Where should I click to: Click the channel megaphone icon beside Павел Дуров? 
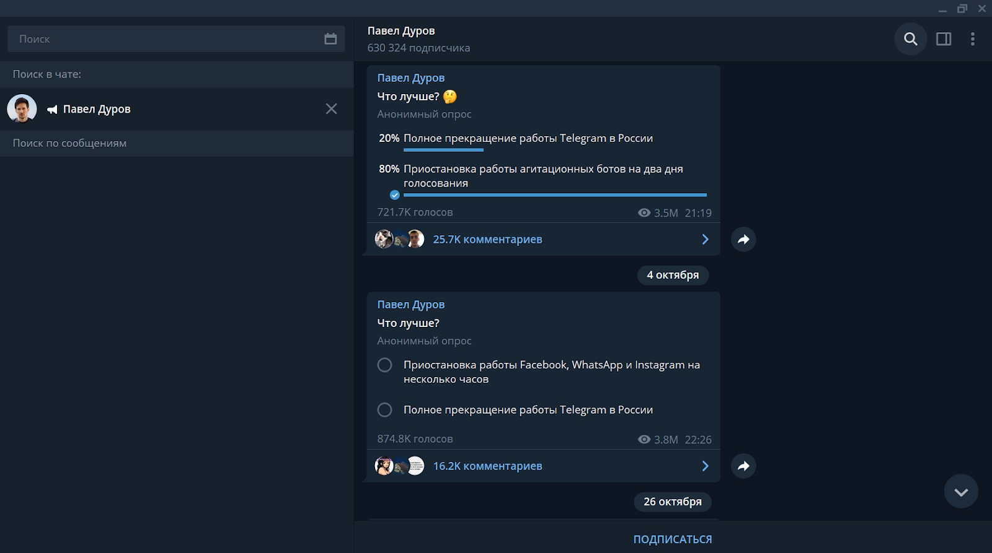click(52, 110)
